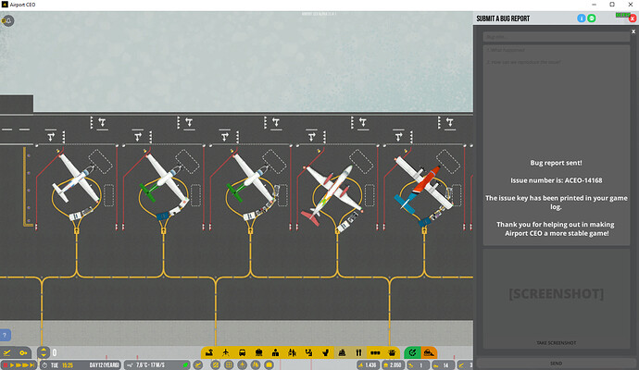Click the TUE 15:25 clock display
This screenshot has height=370, width=639.
(x=58, y=365)
